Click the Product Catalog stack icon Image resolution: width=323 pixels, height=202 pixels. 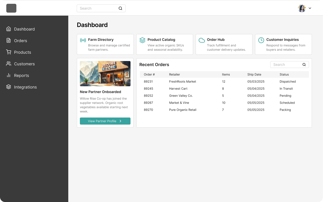[142, 40]
